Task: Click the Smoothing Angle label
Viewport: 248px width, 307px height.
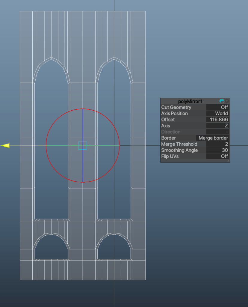Action: pos(179,150)
